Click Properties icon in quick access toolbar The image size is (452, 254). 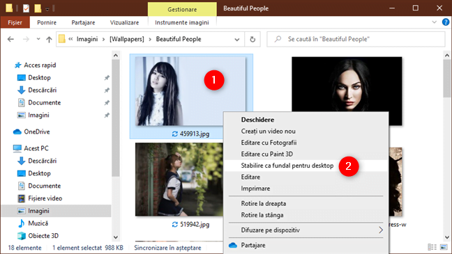(x=26, y=8)
